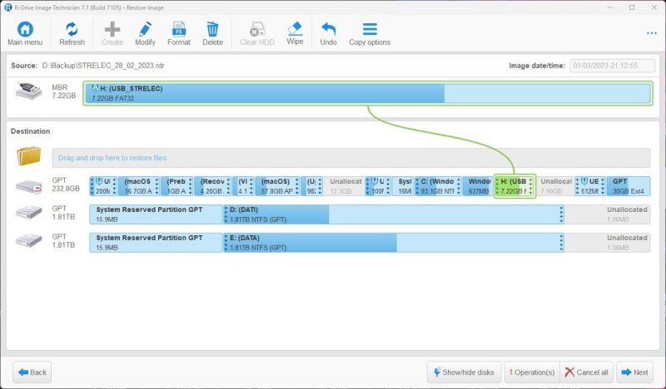Select the source USB drive icon

tap(29, 91)
